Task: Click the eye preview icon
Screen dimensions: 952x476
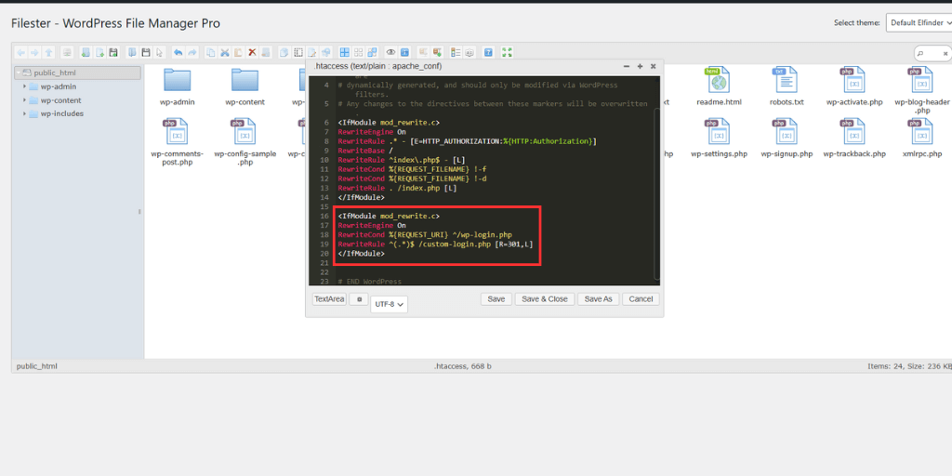Action: [390, 52]
